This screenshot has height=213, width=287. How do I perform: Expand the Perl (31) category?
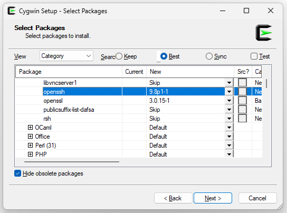point(30,146)
